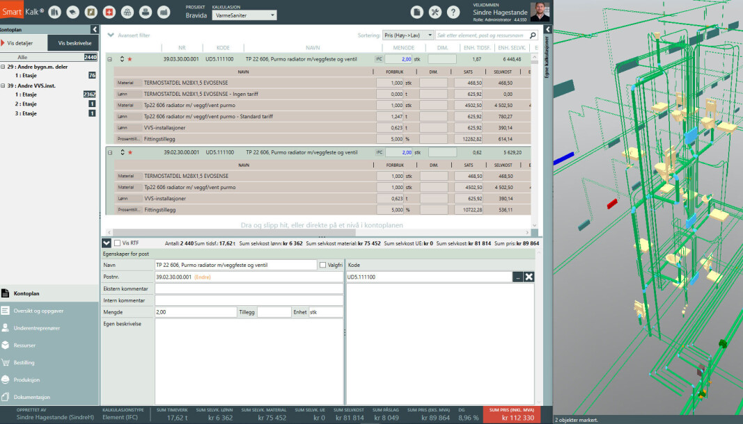Open the notepad toolbar icon
743x424 pixels.
pyautogui.click(x=91, y=12)
